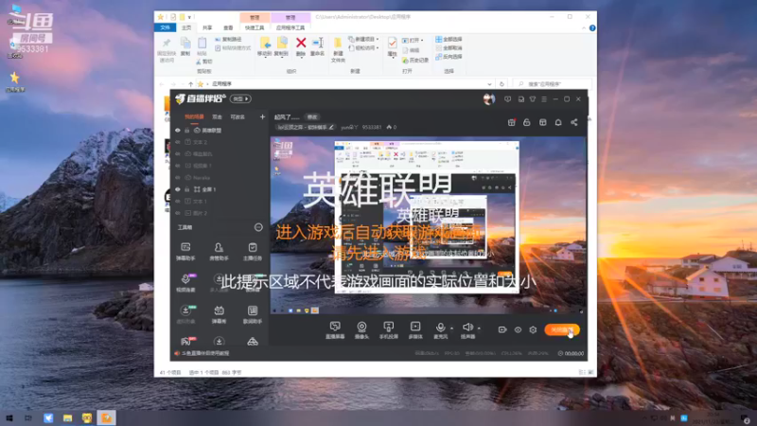
Task: Click the record video icon beside the eye
Action: (x=502, y=329)
